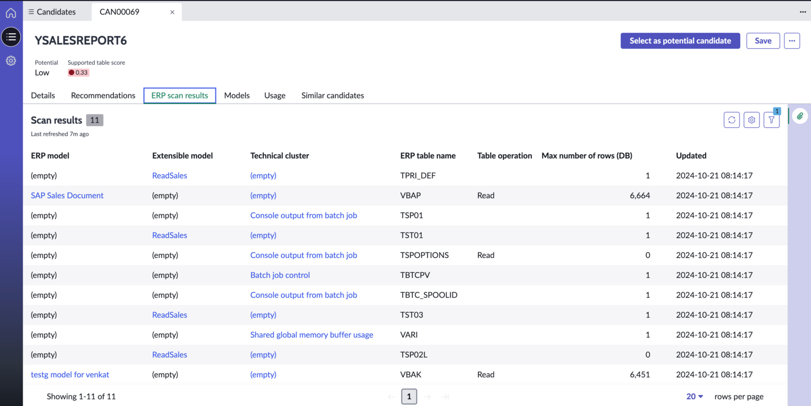Click the VARI table name cell

point(409,335)
